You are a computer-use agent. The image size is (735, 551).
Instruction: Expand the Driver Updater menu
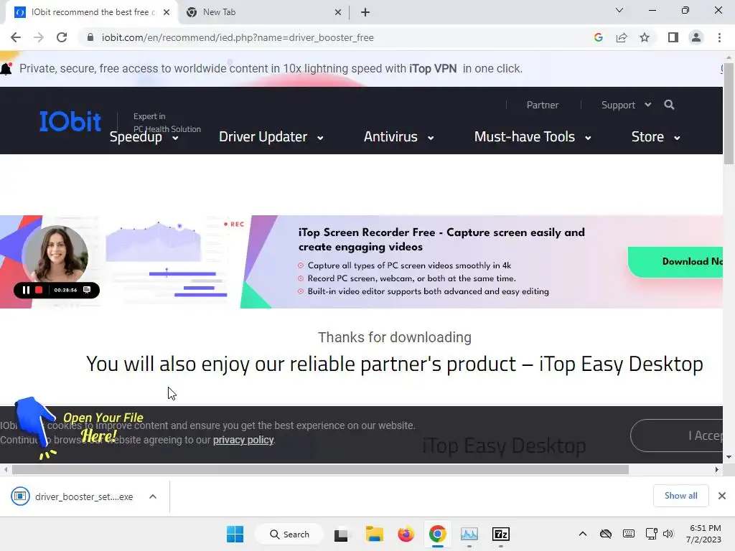point(271,137)
